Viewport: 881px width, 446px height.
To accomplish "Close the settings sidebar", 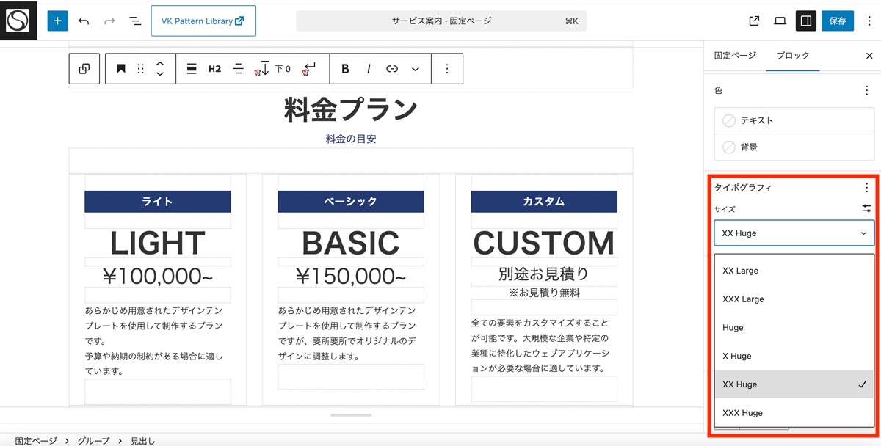I will [x=869, y=56].
